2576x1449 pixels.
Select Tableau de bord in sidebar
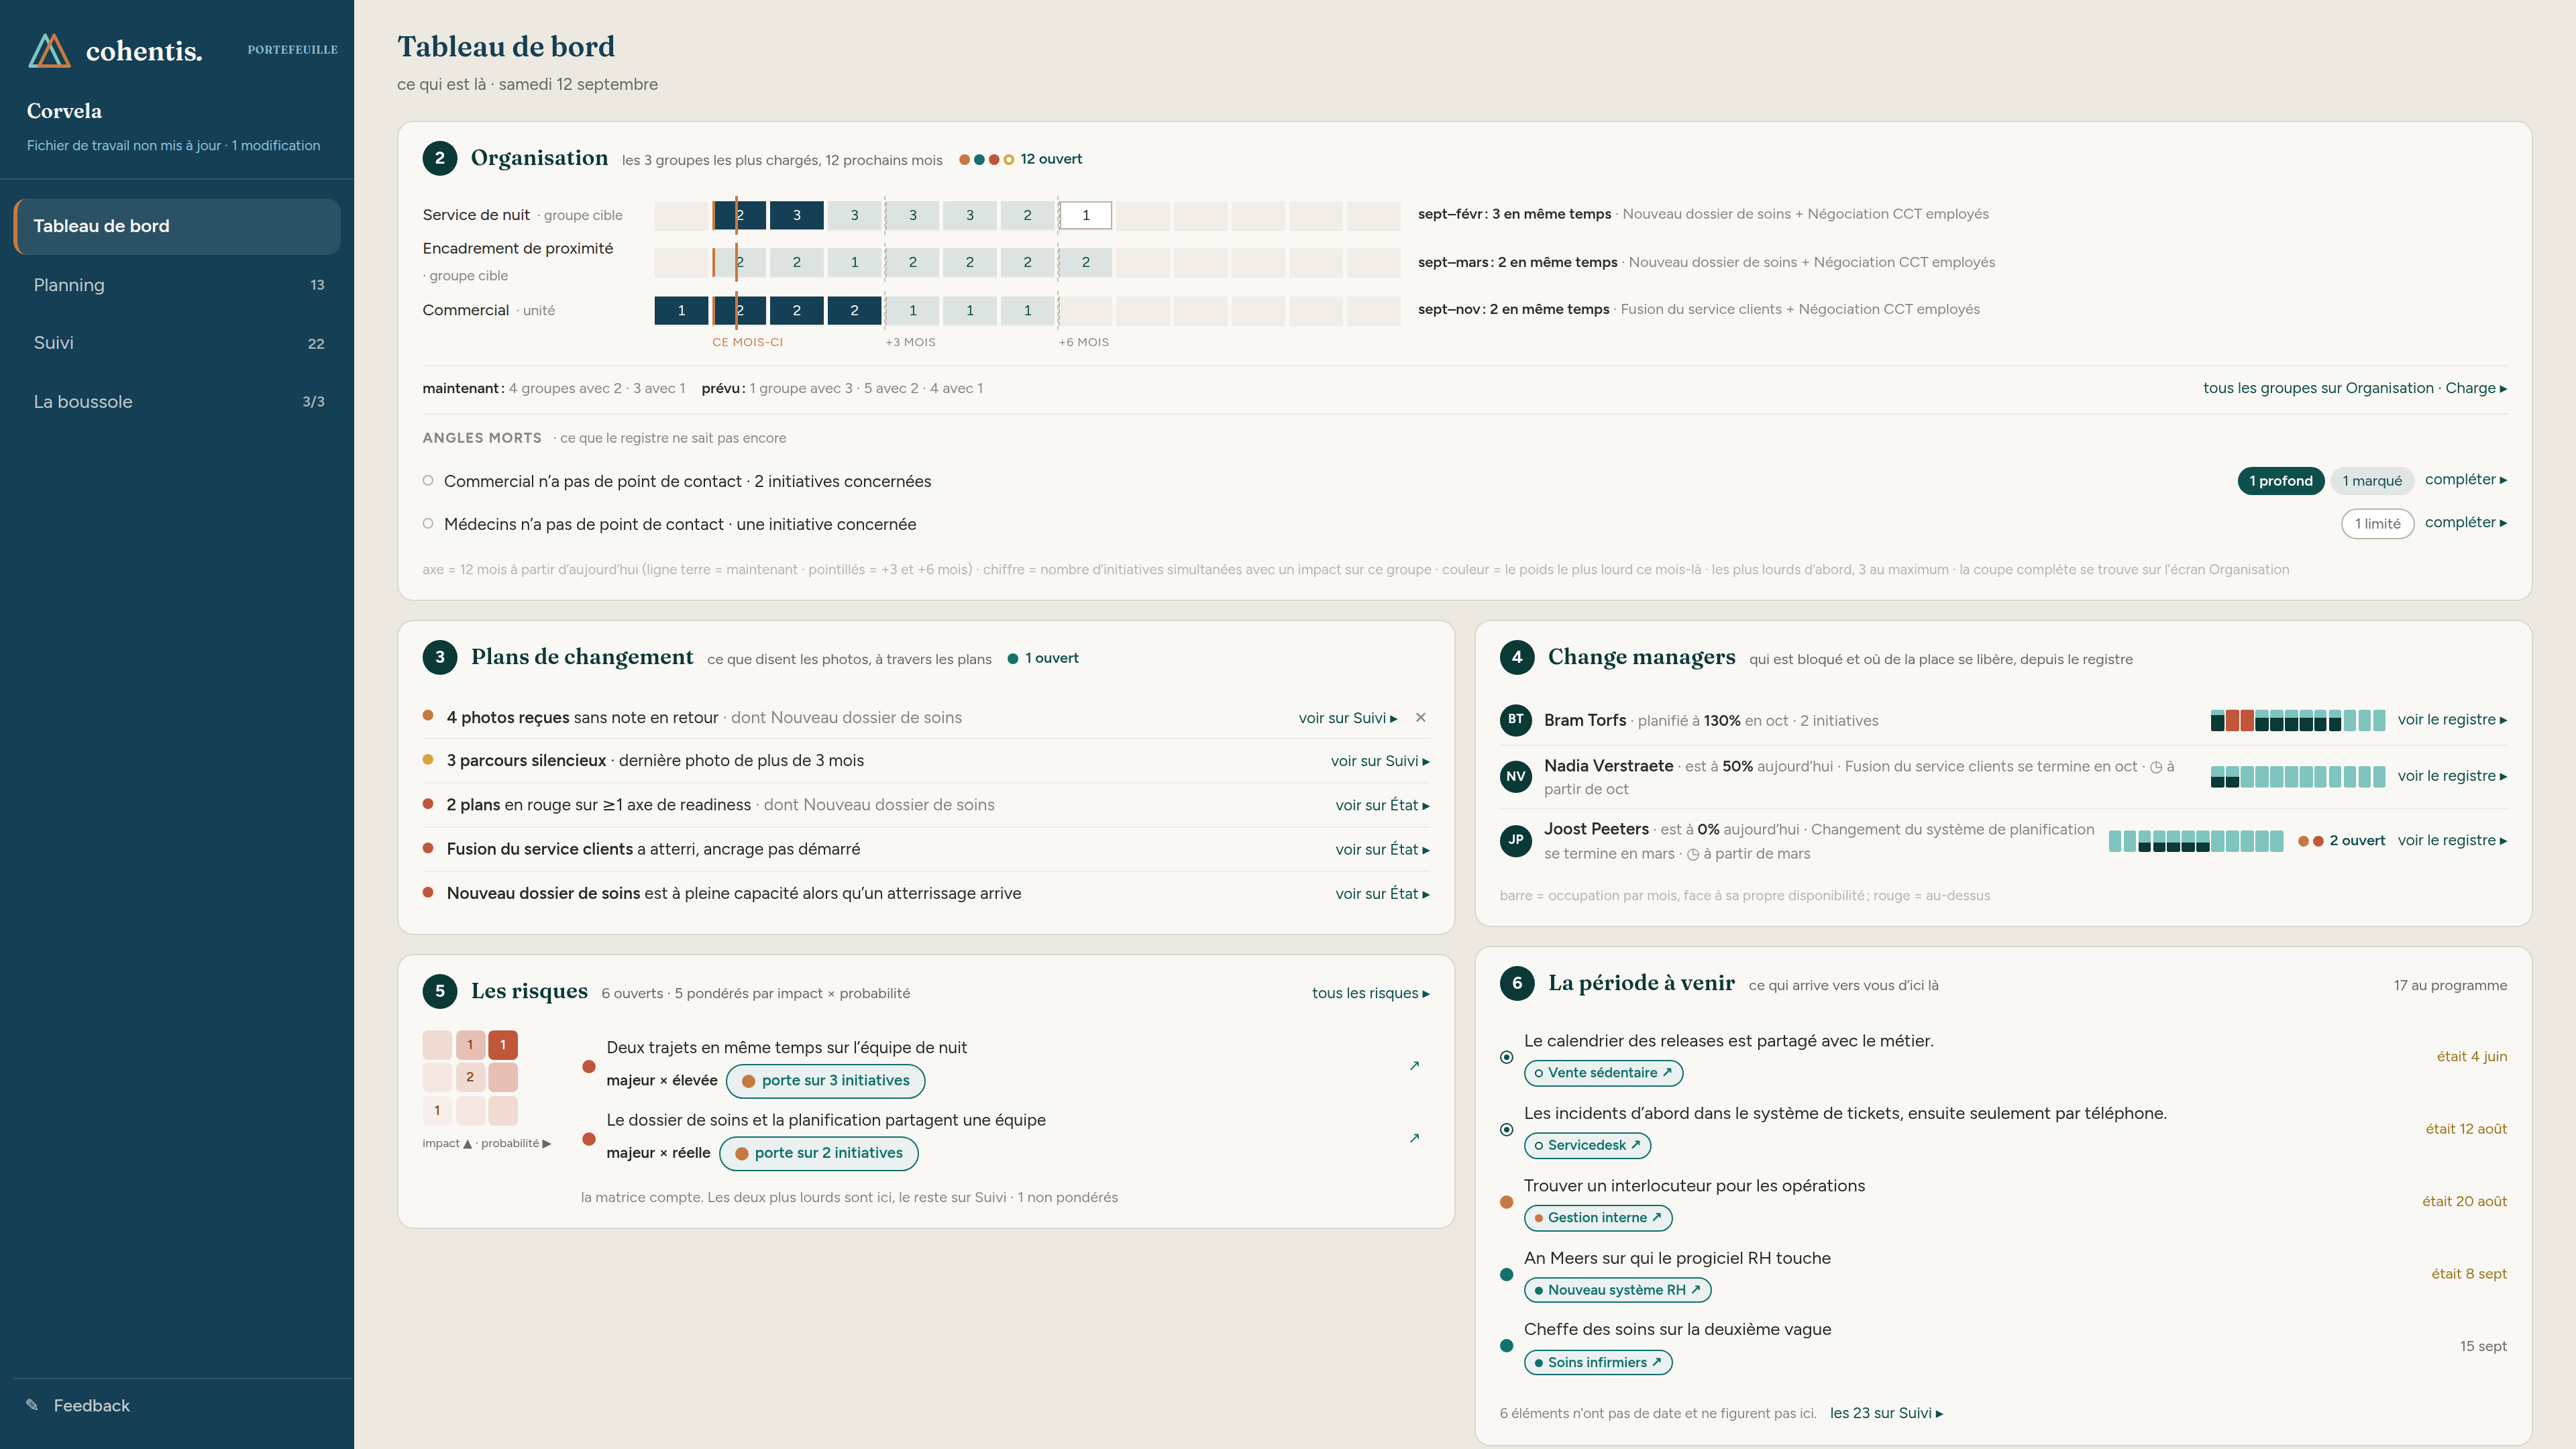[x=177, y=226]
